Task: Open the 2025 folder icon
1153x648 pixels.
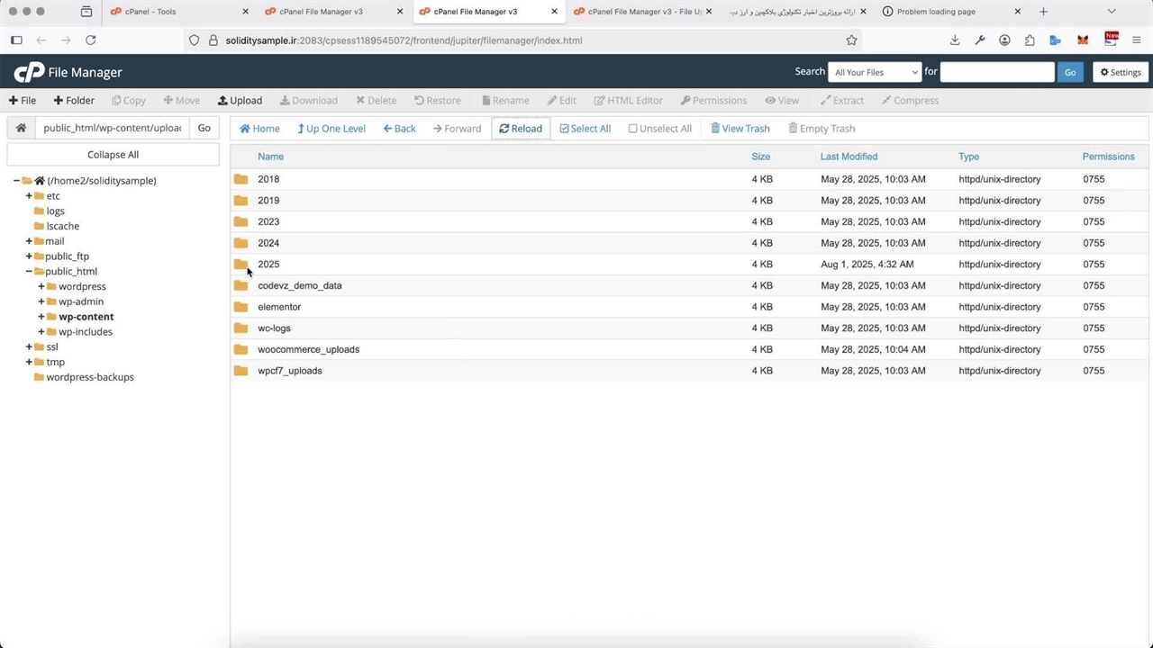Action: [241, 265]
